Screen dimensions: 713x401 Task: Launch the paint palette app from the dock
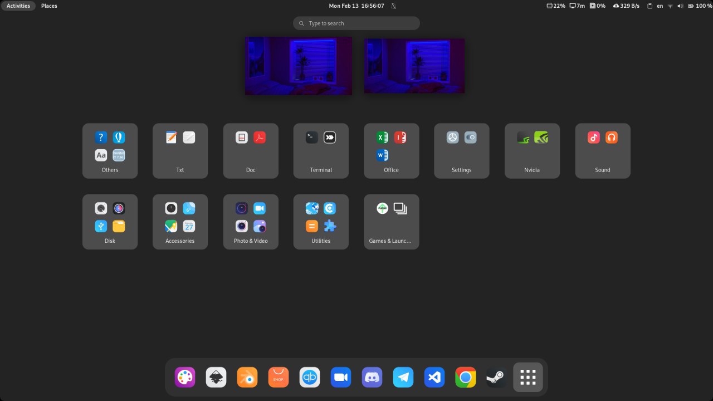185,378
